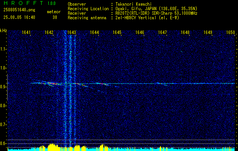Click the Receiver label
238x151 pixels.
point(77,13)
